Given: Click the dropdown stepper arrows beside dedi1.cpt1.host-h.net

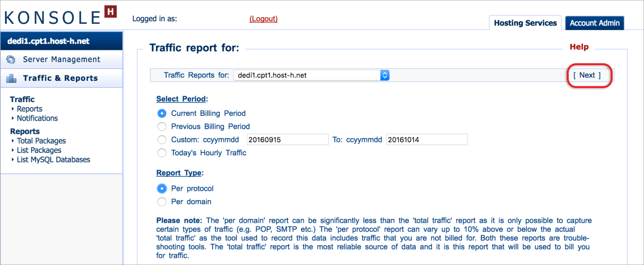Looking at the screenshot, I should 384,75.
